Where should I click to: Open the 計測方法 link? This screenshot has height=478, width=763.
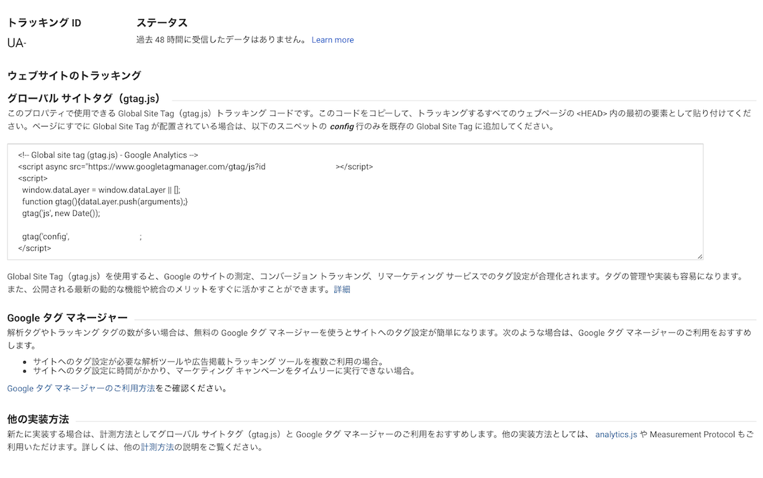point(157,447)
